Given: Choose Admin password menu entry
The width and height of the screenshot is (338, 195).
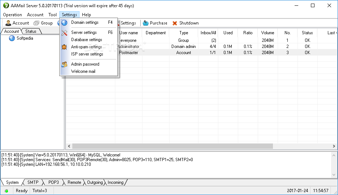Looking at the screenshot, I should 89,64.
